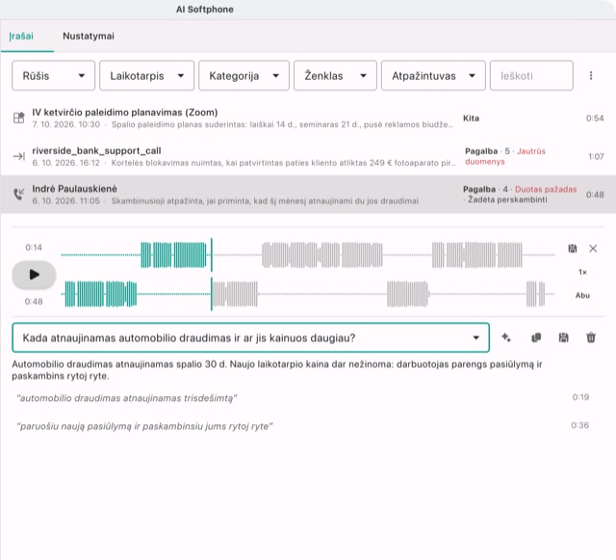Click the playhead position marker

(212, 275)
